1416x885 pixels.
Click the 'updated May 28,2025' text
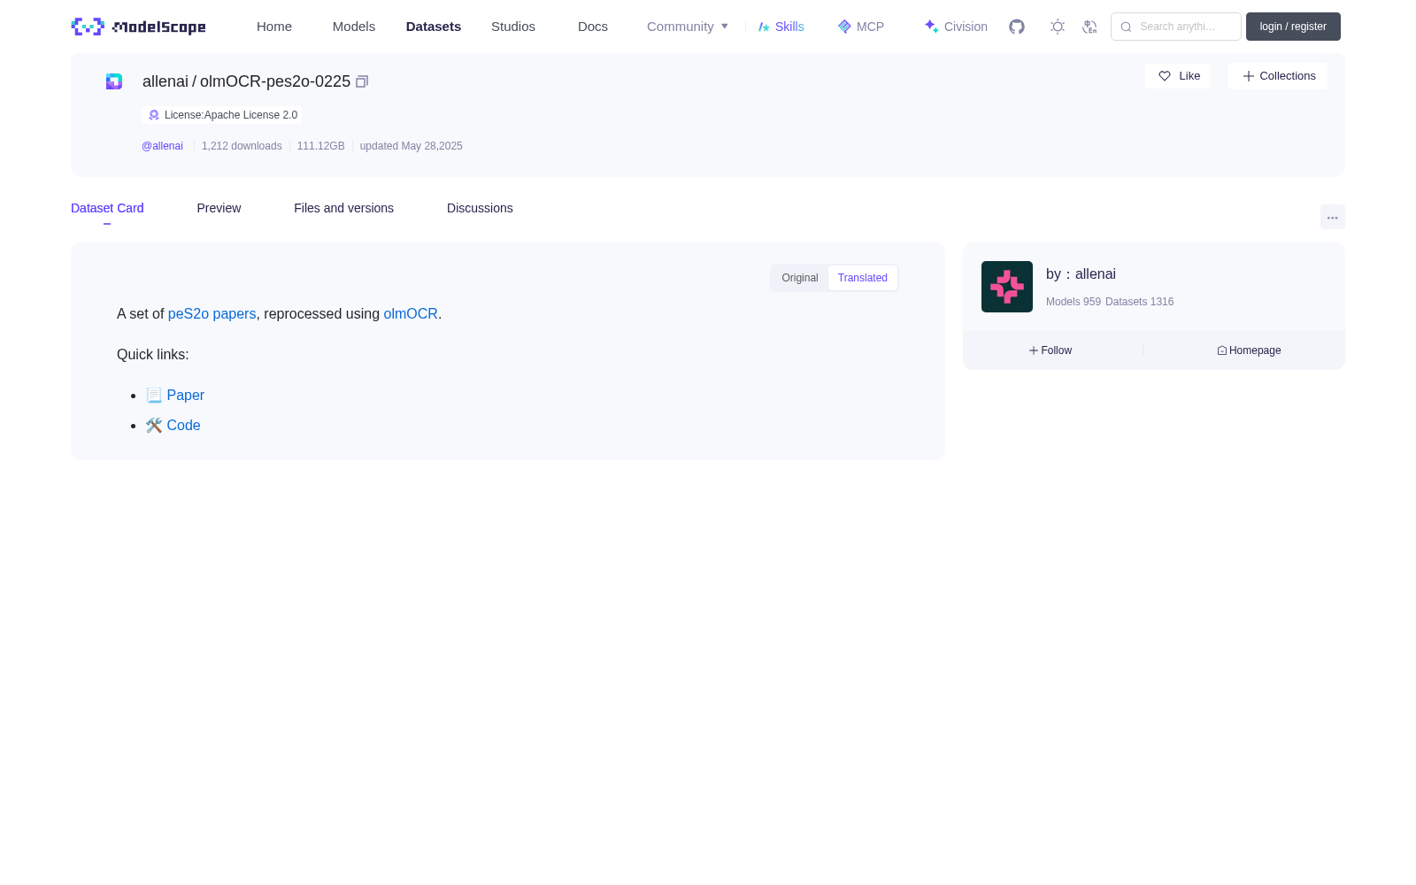(411, 146)
